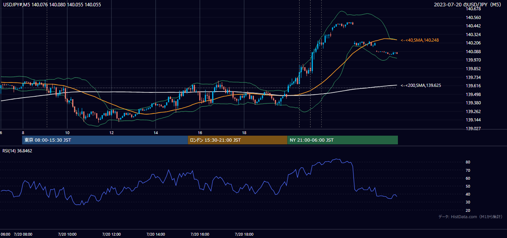Click the 7/20 16:00 bottom time label
The width and height of the screenshot is (507, 238).
tap(200, 234)
